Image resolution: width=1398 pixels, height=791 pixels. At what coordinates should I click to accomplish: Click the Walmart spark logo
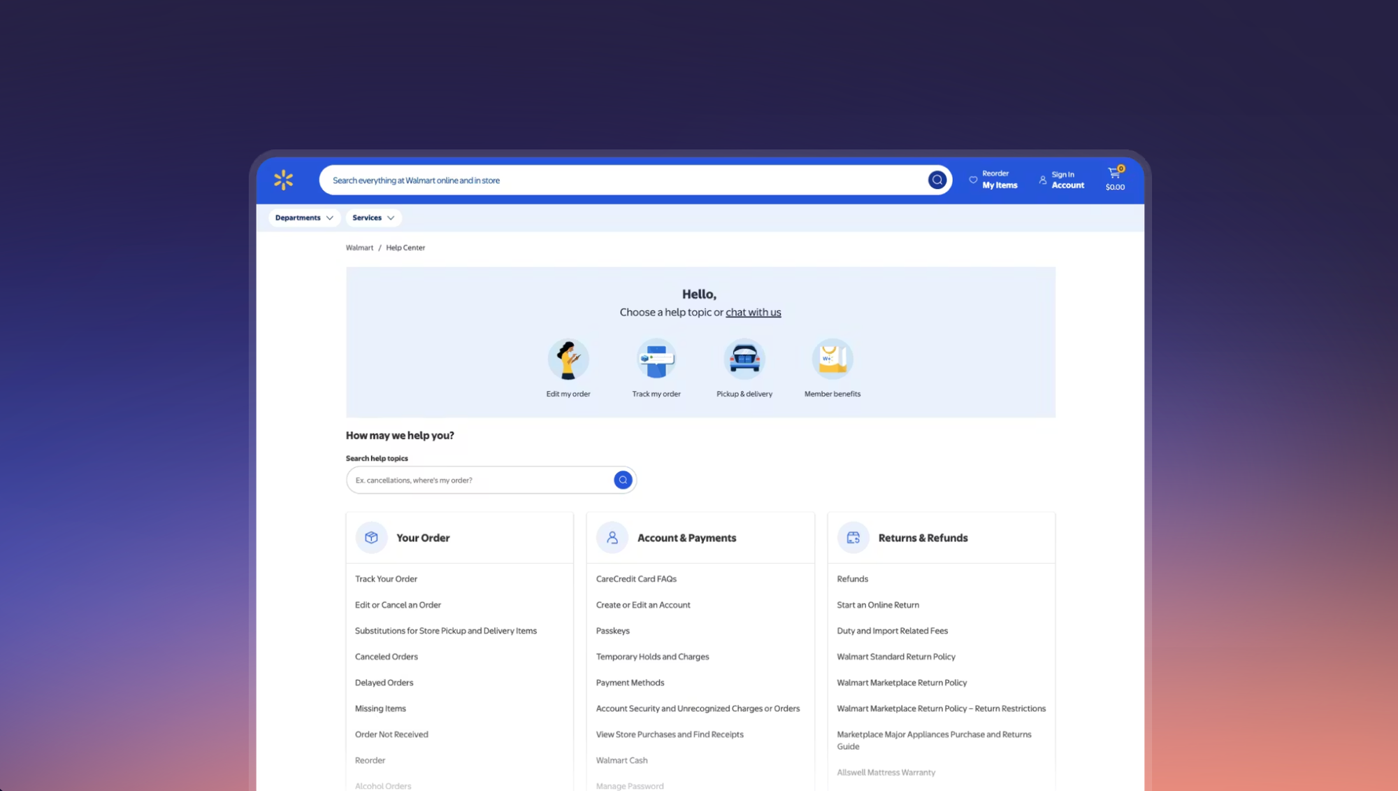[283, 180]
